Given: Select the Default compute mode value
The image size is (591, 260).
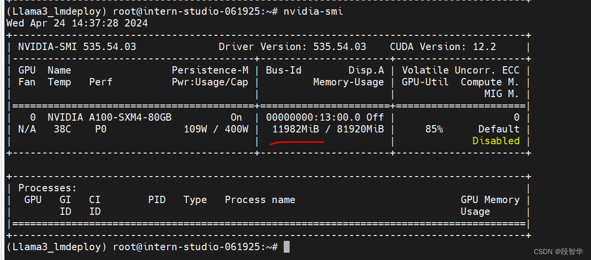Looking at the screenshot, I should [499, 129].
